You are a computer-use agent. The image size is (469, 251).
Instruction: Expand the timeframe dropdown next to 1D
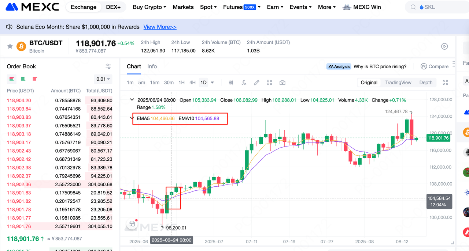click(212, 83)
